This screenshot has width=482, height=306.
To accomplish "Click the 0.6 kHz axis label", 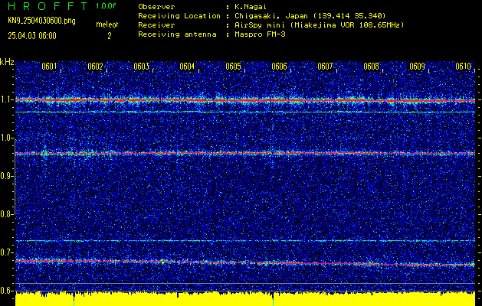I will point(5,291).
